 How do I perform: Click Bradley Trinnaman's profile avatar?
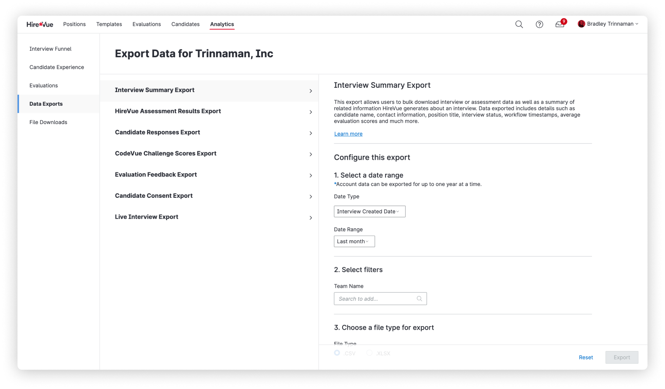pyautogui.click(x=581, y=24)
